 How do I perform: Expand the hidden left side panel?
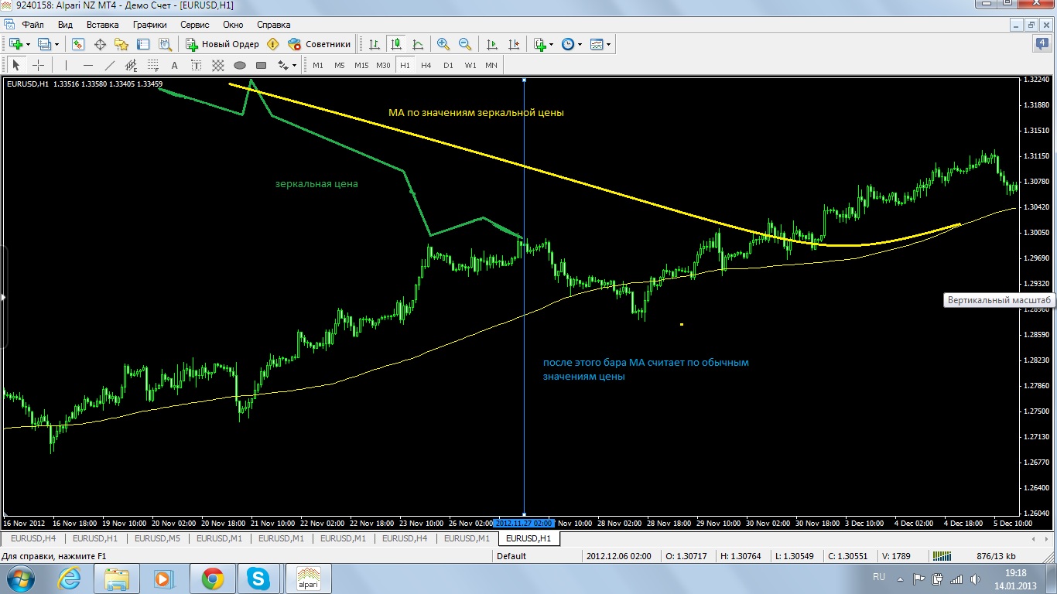click(x=2, y=297)
